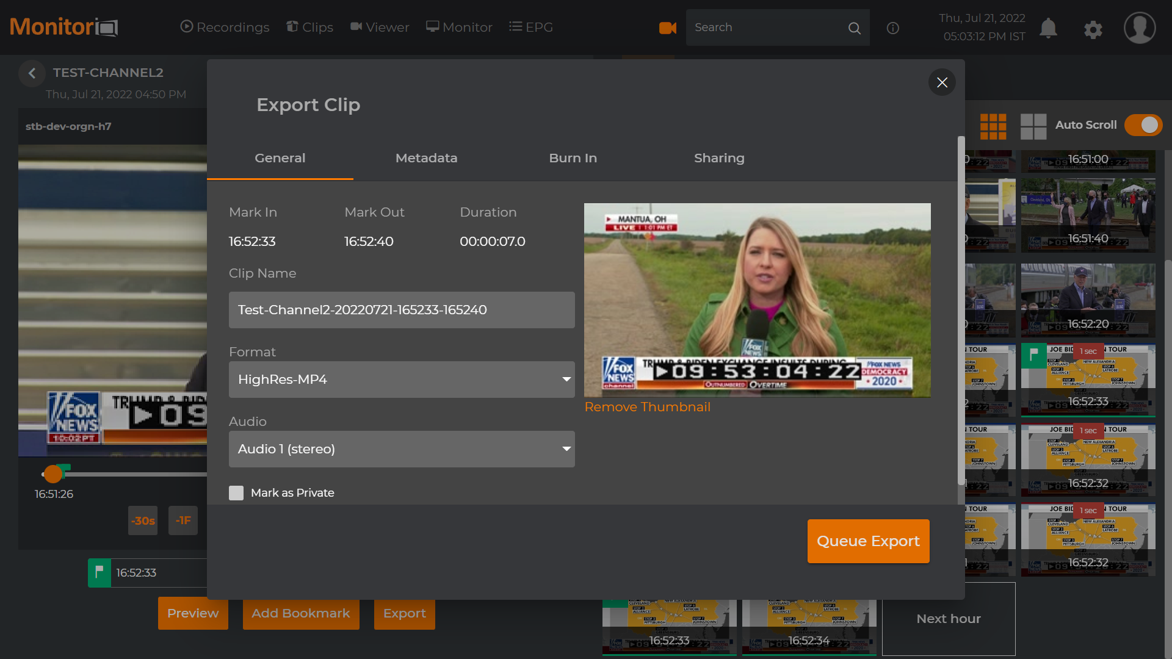Check the Mark as Private checkbox

tap(236, 492)
